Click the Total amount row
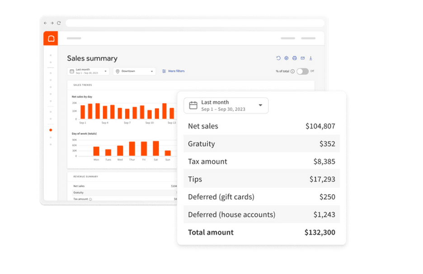423x274 pixels. pyautogui.click(x=262, y=233)
